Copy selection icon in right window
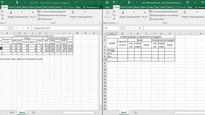 [x=114, y=15]
